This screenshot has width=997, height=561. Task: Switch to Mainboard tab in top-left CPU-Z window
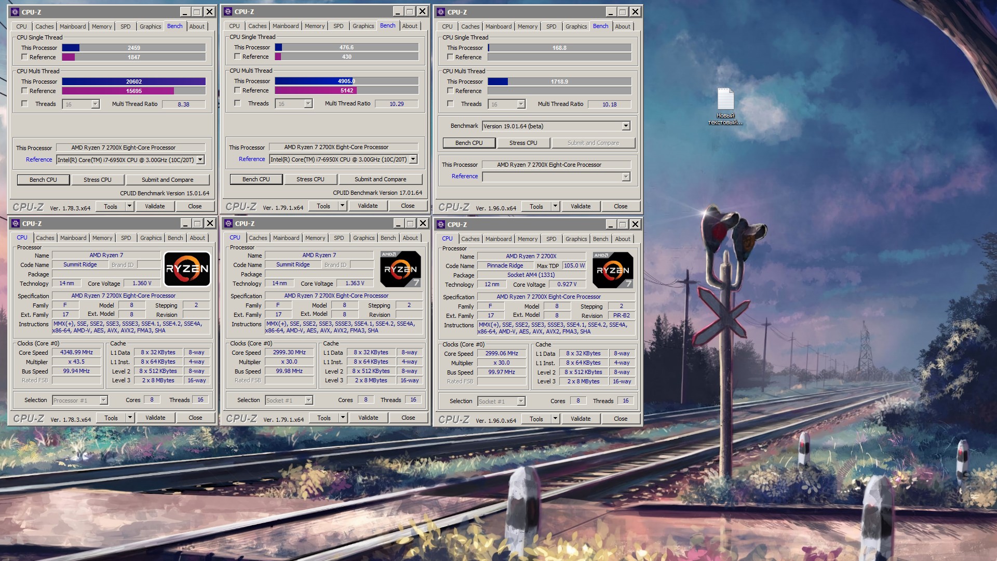click(x=73, y=26)
